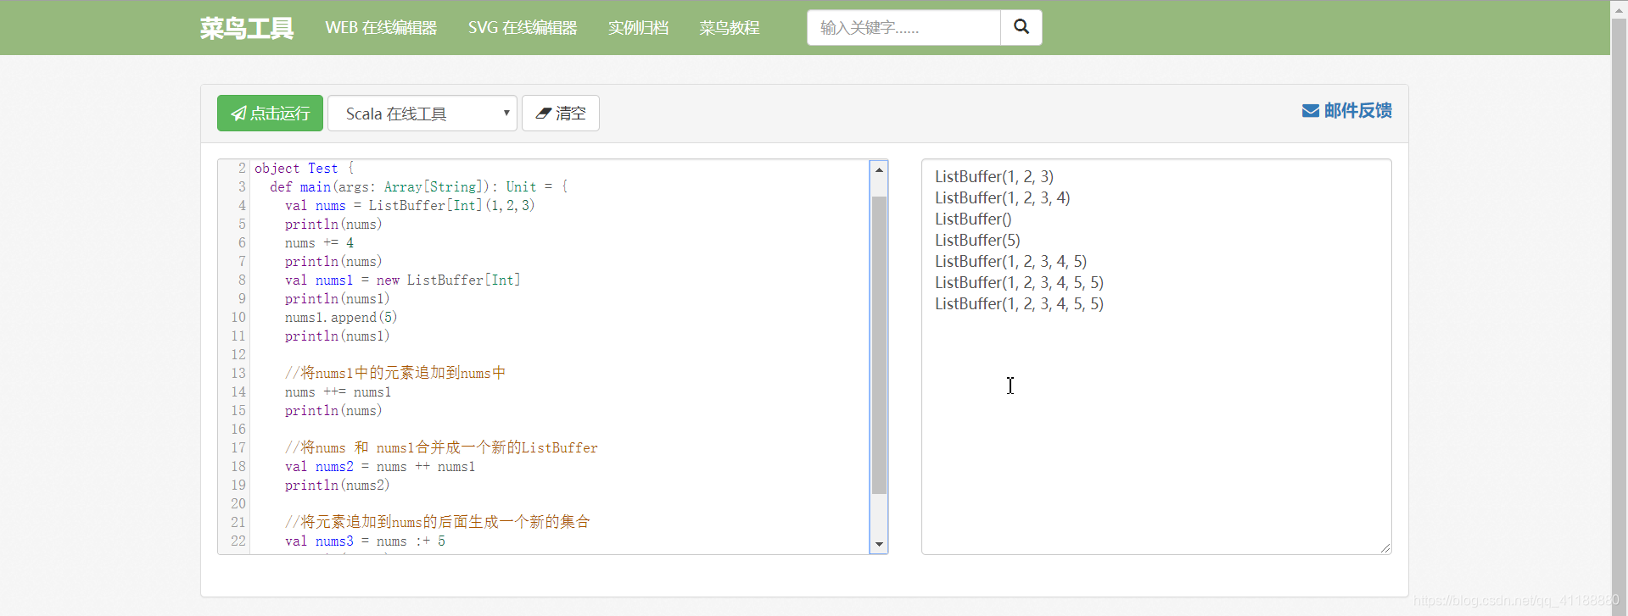Click the comment "//将nums1中的元素追加到nums中"
This screenshot has height=616, width=1628.
(395, 373)
